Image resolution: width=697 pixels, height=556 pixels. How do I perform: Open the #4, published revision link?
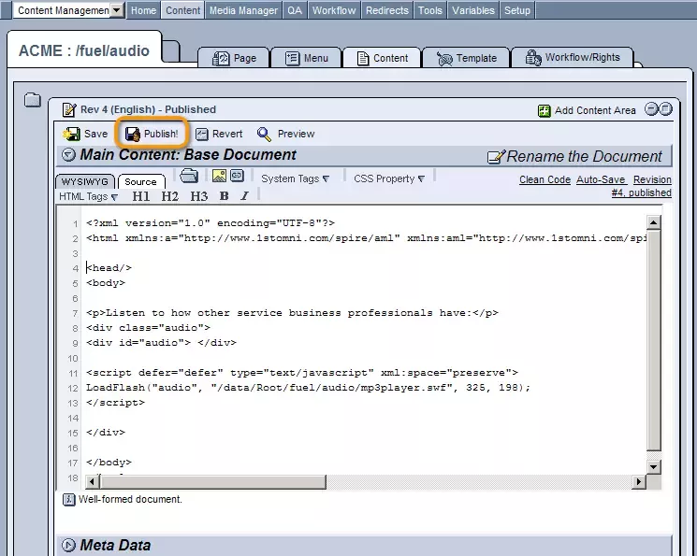coord(642,192)
